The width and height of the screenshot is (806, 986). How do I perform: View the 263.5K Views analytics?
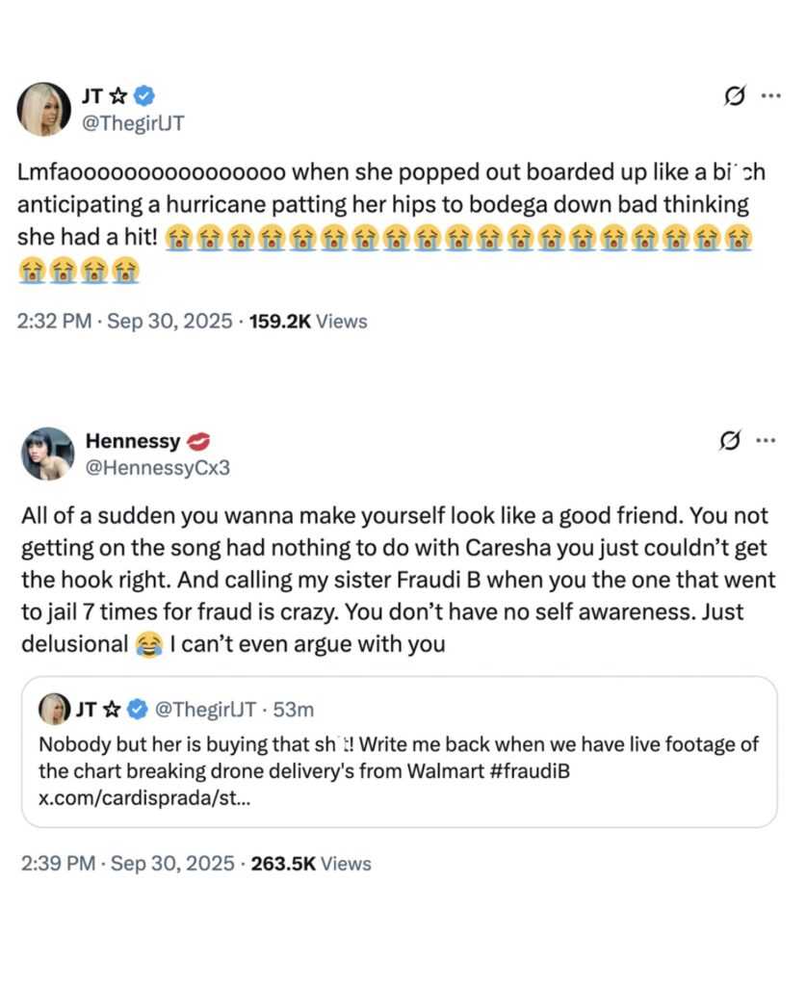(311, 864)
